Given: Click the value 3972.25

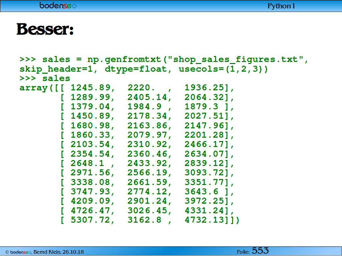Looking at the screenshot, I should pos(204,201).
